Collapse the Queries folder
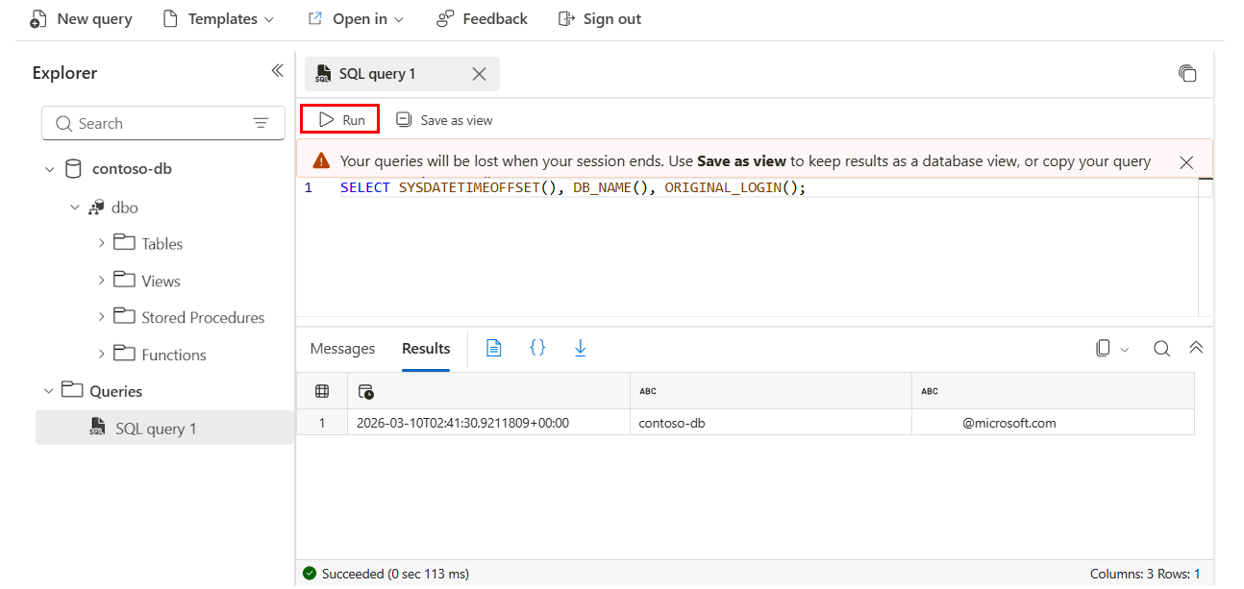This screenshot has height=589, width=1244. pos(50,391)
